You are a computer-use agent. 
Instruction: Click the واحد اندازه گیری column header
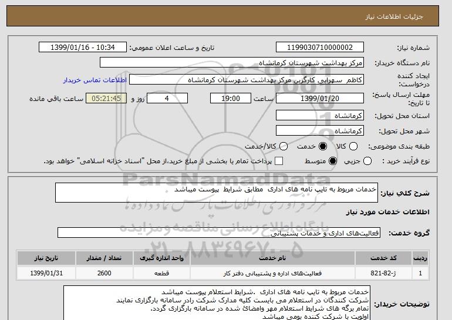point(161,258)
